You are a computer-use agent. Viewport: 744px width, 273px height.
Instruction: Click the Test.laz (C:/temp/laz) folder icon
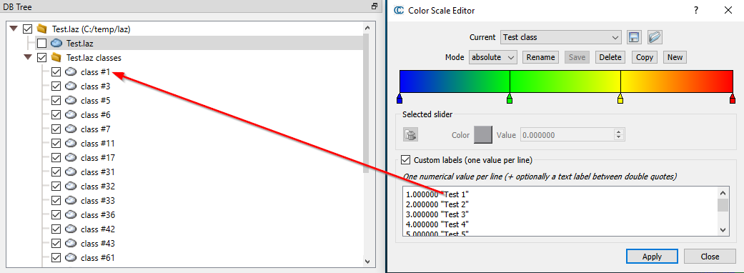(42, 29)
